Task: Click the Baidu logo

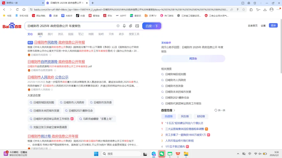Action: click(12, 26)
